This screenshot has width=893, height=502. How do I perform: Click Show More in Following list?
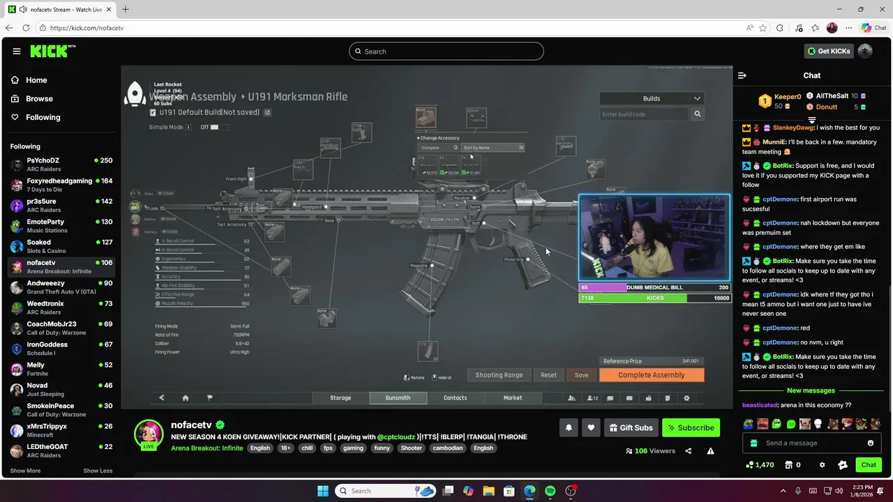pos(25,471)
